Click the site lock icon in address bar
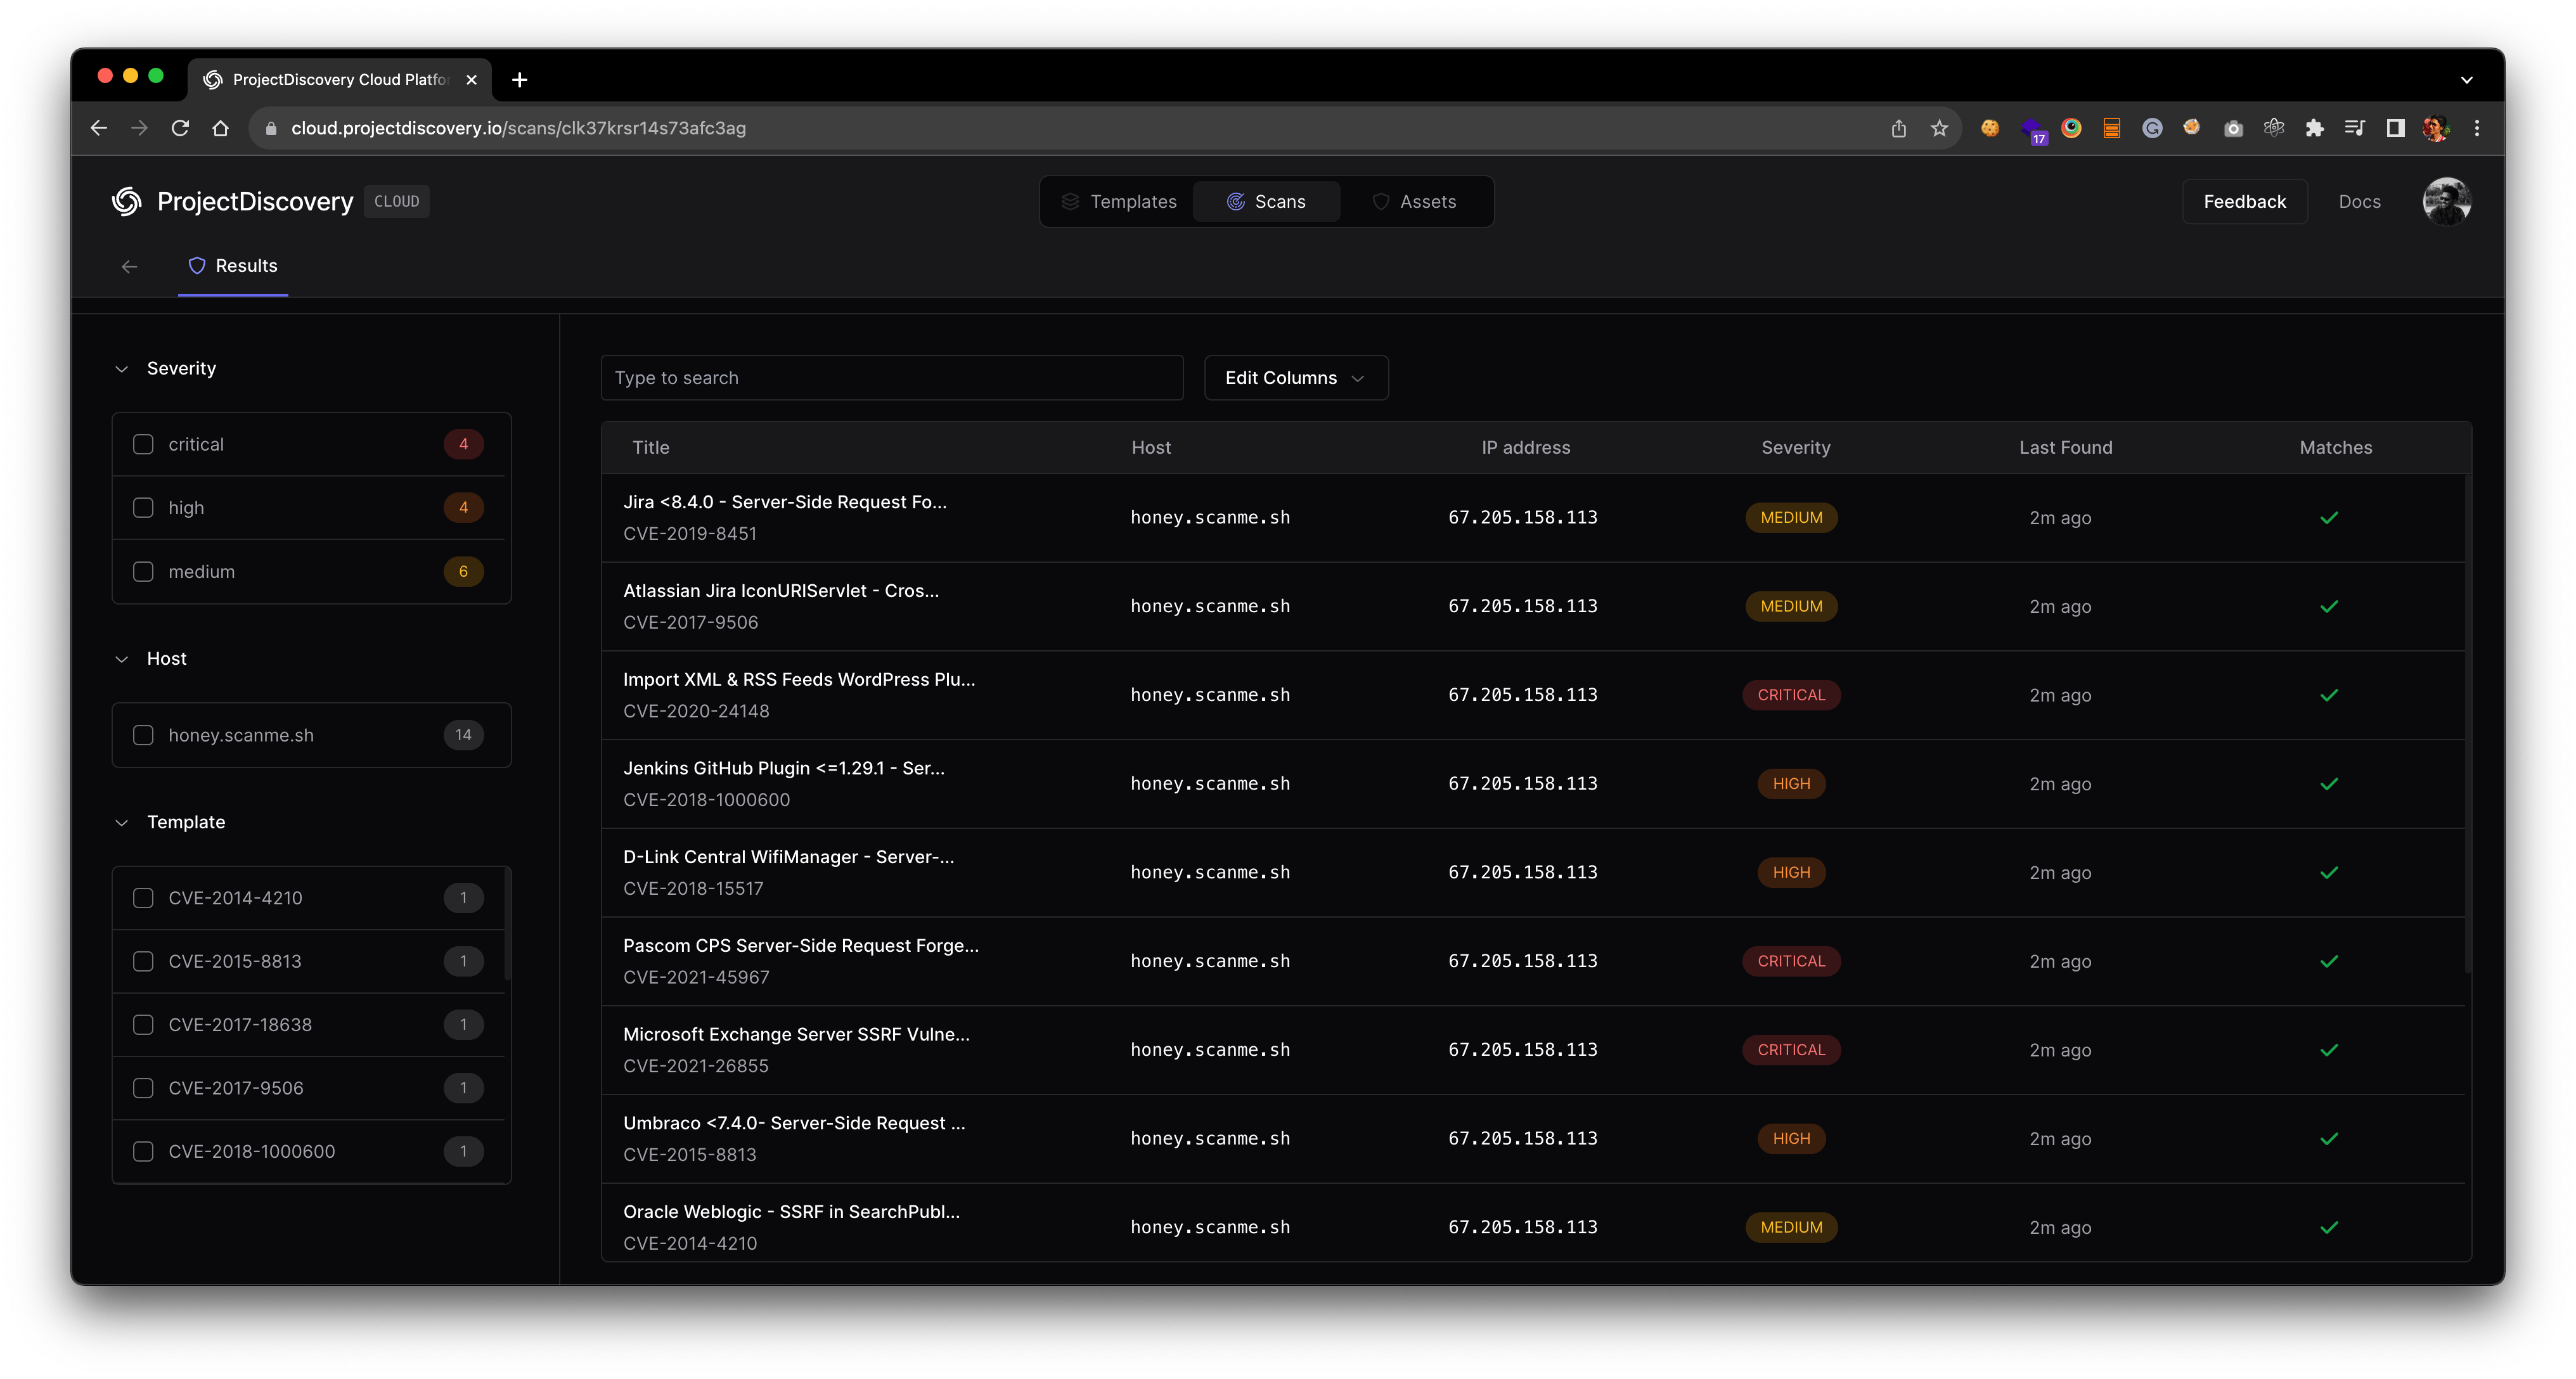 pyautogui.click(x=270, y=128)
